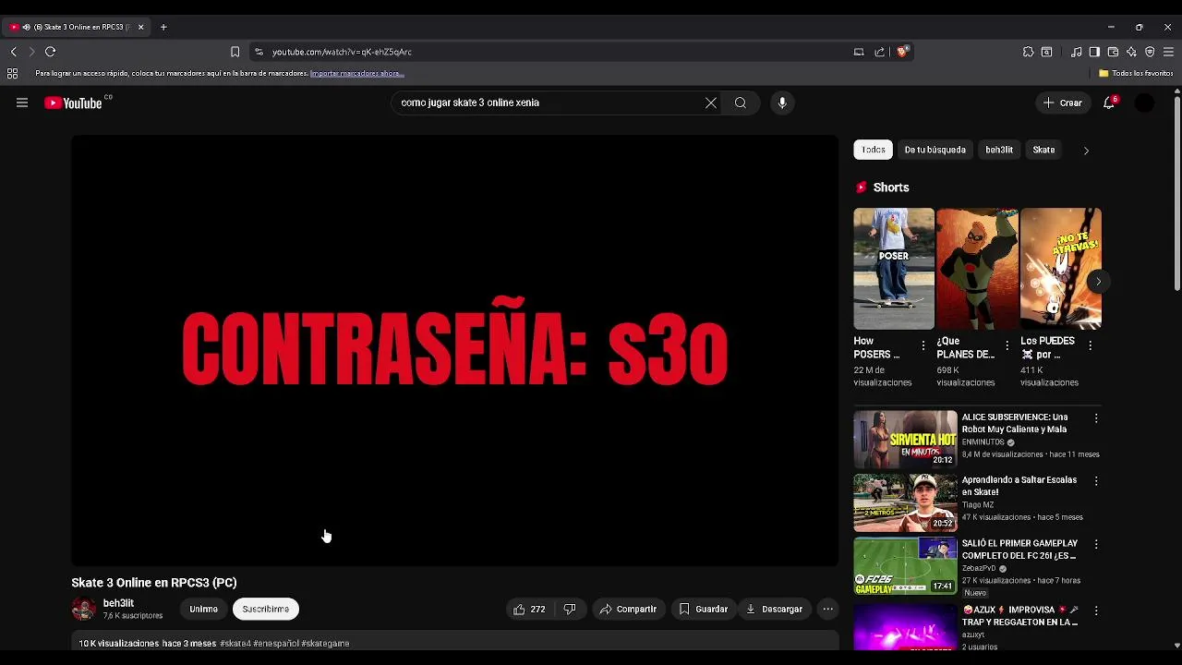
Task: Select the beh3lit filter chip
Action: (x=998, y=150)
